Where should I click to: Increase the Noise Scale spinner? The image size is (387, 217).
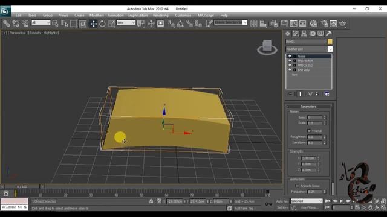pos(325,122)
